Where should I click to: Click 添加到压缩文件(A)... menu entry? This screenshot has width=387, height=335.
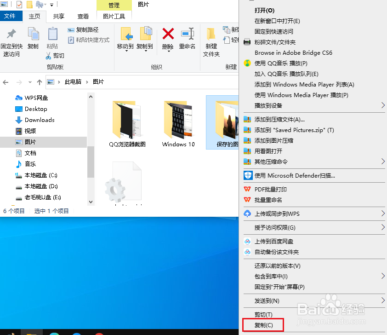[x=279, y=120]
